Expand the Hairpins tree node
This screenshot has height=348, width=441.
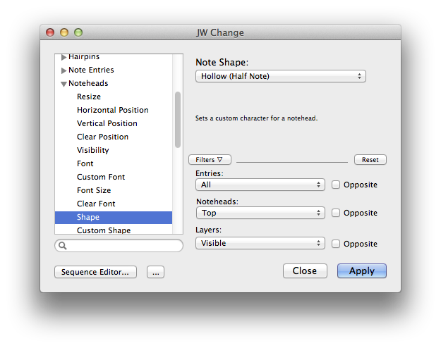click(64, 57)
